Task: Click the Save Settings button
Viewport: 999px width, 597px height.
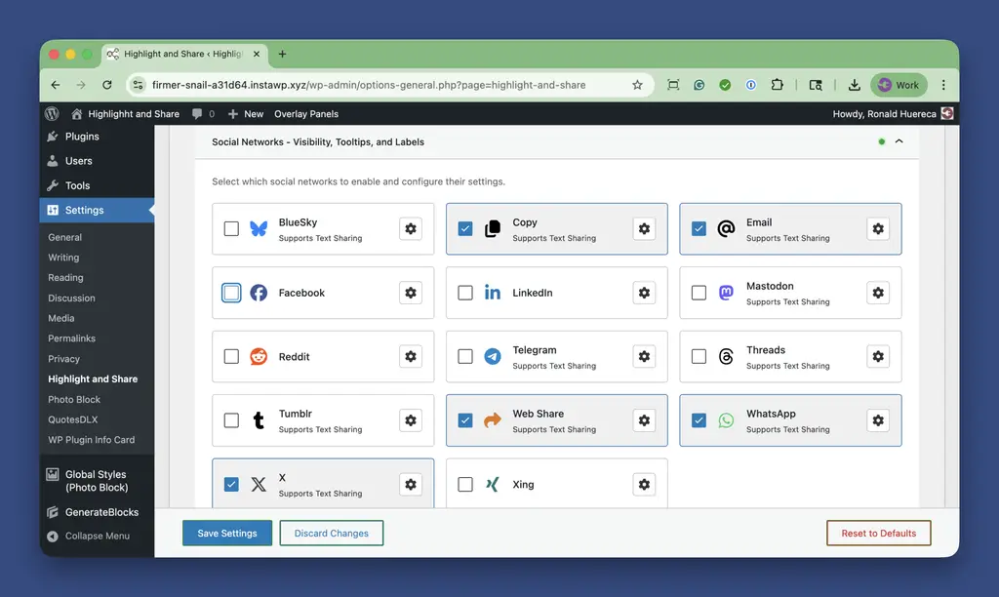Action: (226, 534)
